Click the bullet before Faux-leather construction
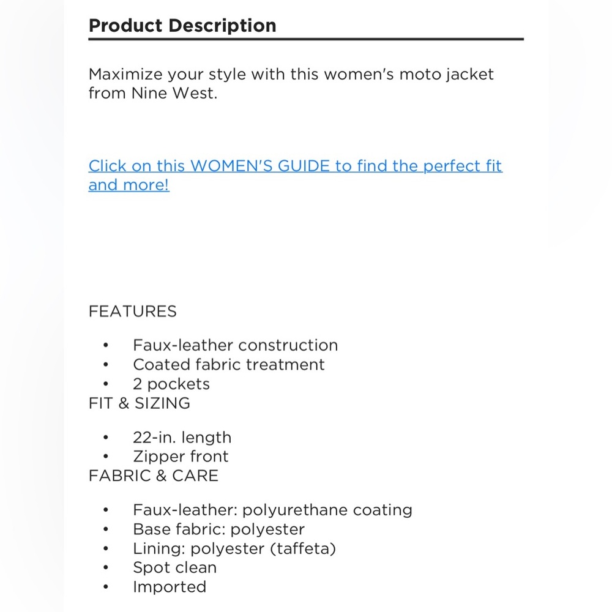 click(x=106, y=345)
